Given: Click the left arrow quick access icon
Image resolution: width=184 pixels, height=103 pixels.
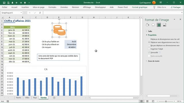Looking at the screenshot, I should pos(17,3).
